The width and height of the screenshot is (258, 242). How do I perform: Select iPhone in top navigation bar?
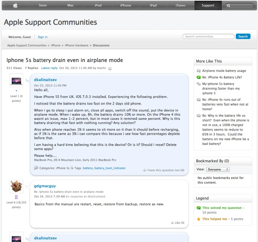pyautogui.click(x=126, y=5)
